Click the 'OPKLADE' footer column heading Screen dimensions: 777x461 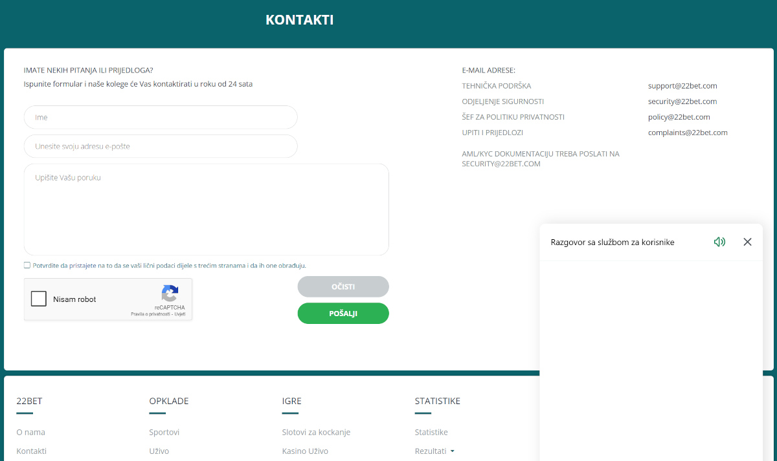point(169,401)
